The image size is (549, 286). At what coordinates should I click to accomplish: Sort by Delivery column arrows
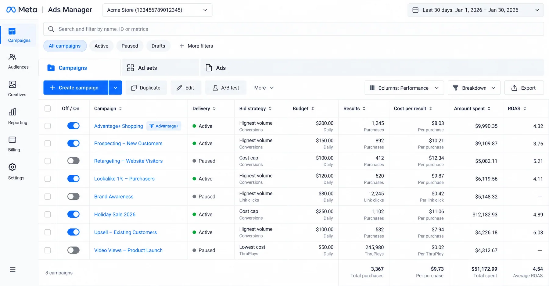[214, 109]
